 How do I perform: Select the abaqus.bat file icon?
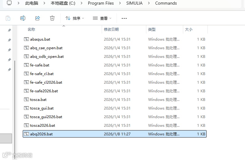pos(26,39)
